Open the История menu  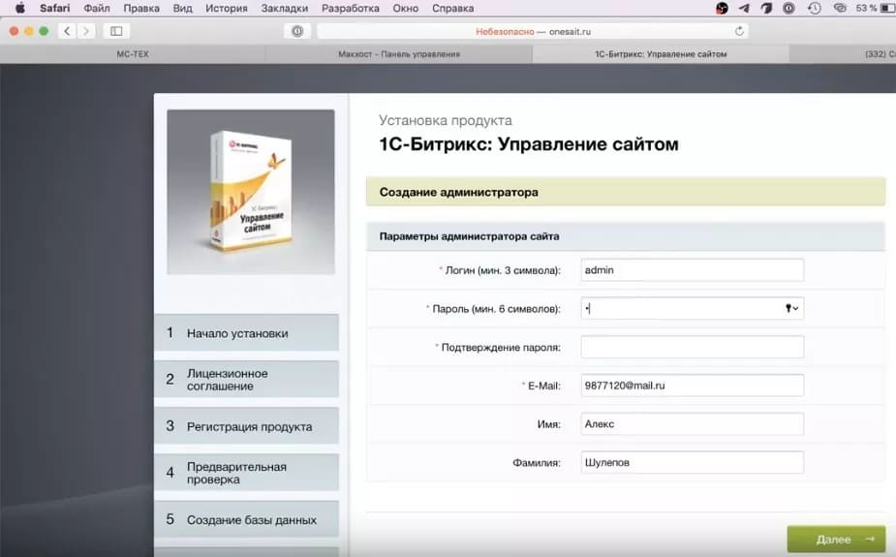(227, 8)
